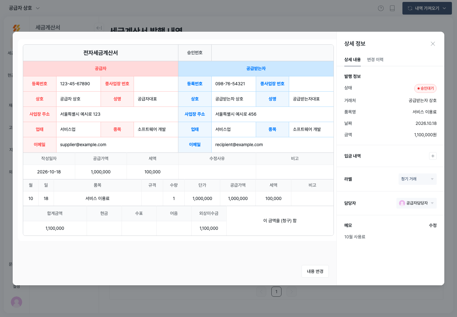Click 공급자대표 name cell
The image size is (457, 317).
coord(156,99)
